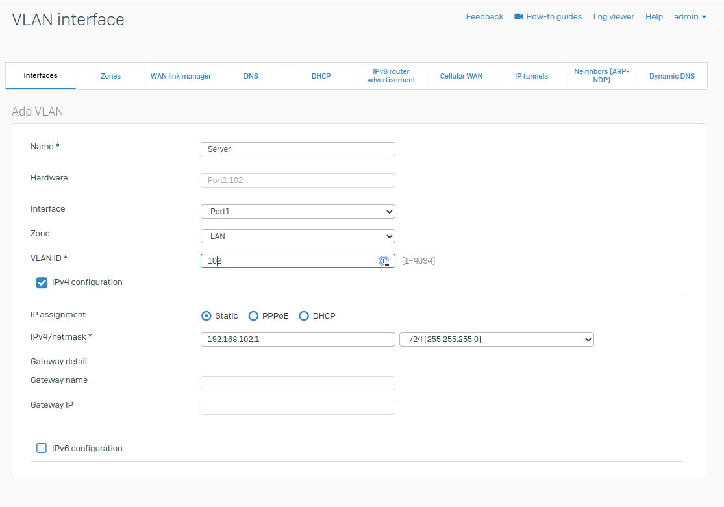Uncheck the IPv4 configuration checkbox
The height and width of the screenshot is (507, 724).
click(x=42, y=282)
